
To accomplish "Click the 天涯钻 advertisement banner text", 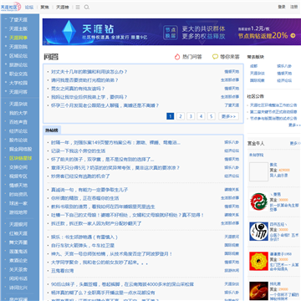I will pos(98,28).
